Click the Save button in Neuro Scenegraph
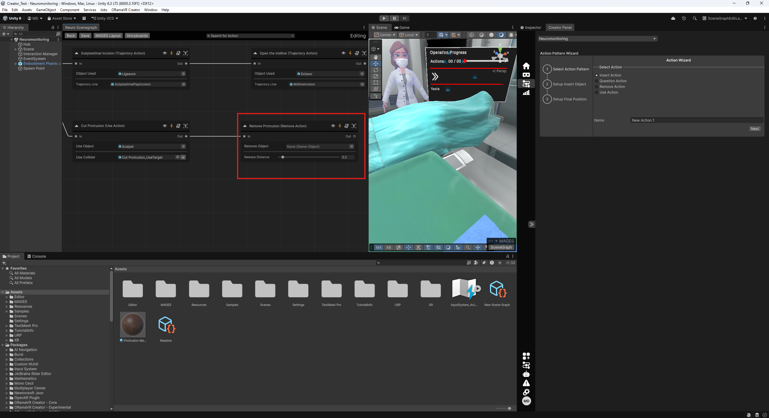Screen dimensions: 769x418 (85, 36)
